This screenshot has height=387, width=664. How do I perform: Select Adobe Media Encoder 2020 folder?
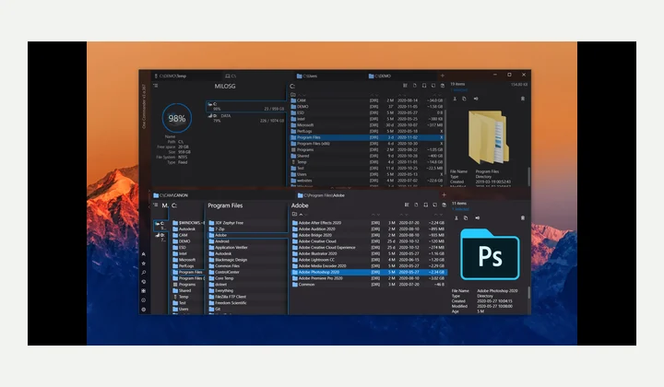tap(368, 266)
